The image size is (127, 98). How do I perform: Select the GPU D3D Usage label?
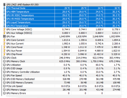14,68
